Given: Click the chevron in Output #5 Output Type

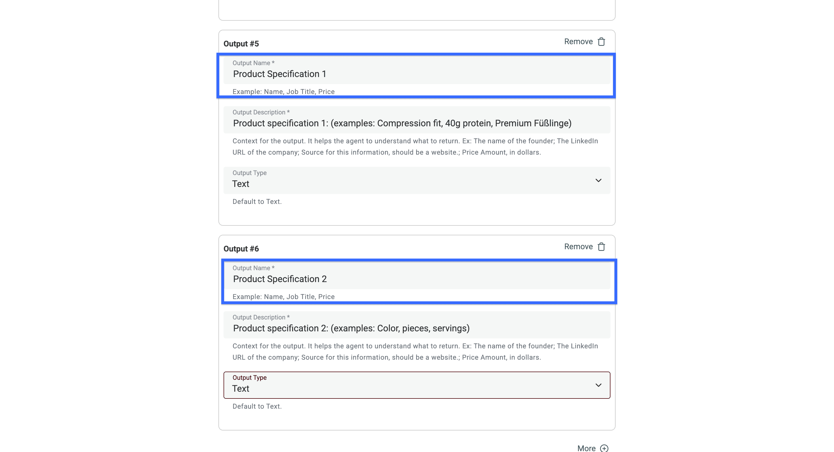Looking at the screenshot, I should coord(598,180).
